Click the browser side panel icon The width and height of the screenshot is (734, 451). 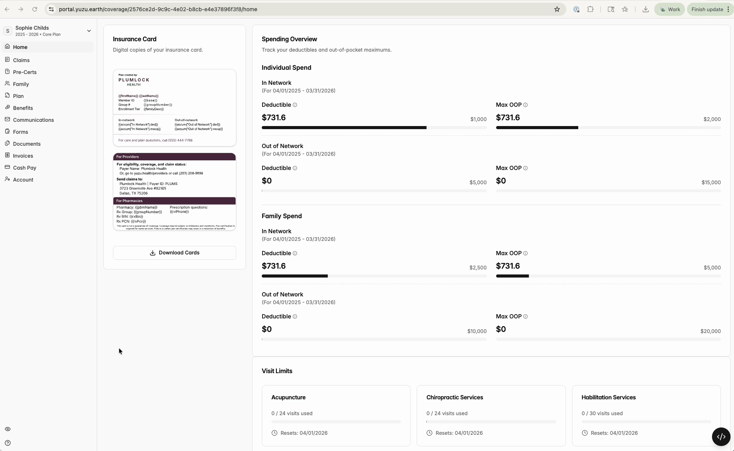pos(611,9)
